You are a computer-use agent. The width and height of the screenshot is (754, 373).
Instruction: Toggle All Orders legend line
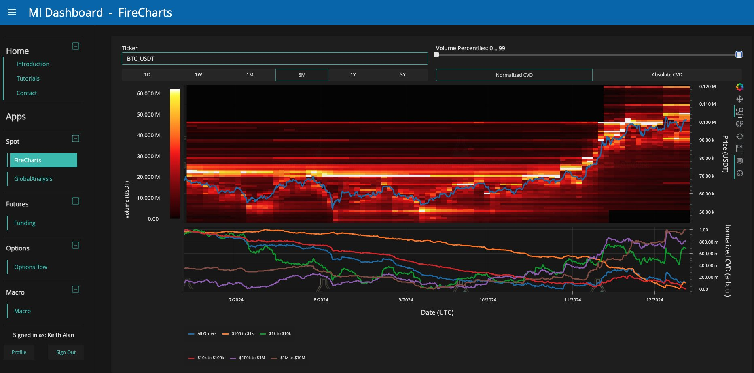pos(202,334)
